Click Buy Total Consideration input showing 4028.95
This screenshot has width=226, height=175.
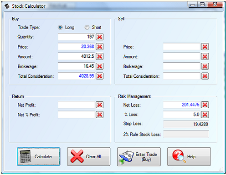pyautogui.click(x=76, y=76)
